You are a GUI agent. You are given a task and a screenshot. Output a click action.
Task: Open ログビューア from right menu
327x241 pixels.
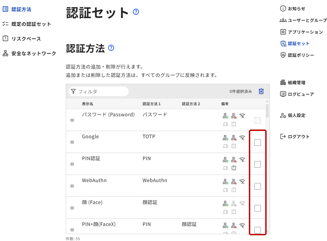click(301, 94)
